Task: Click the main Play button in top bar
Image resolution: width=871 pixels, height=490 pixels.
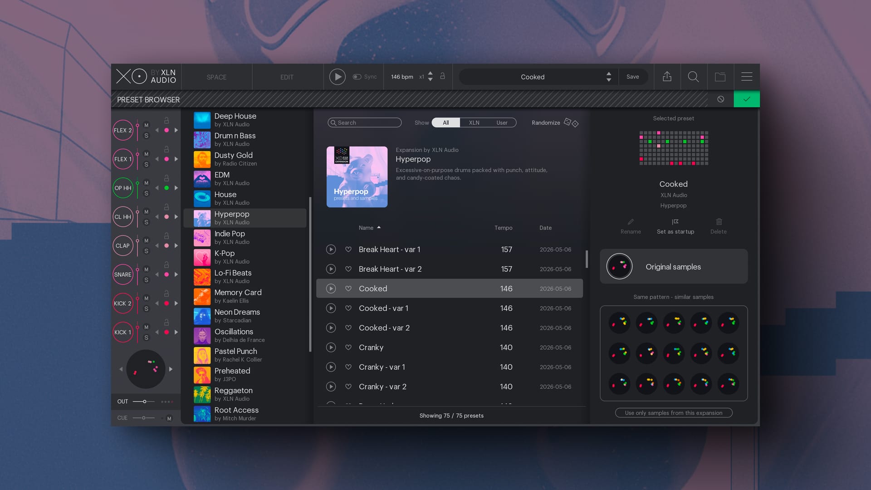Action: [337, 77]
